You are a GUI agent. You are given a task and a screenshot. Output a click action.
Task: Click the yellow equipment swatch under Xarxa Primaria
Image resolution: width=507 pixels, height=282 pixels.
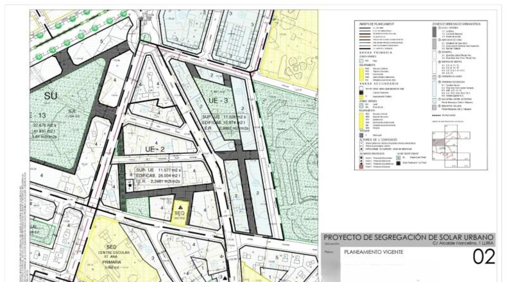point(362,73)
